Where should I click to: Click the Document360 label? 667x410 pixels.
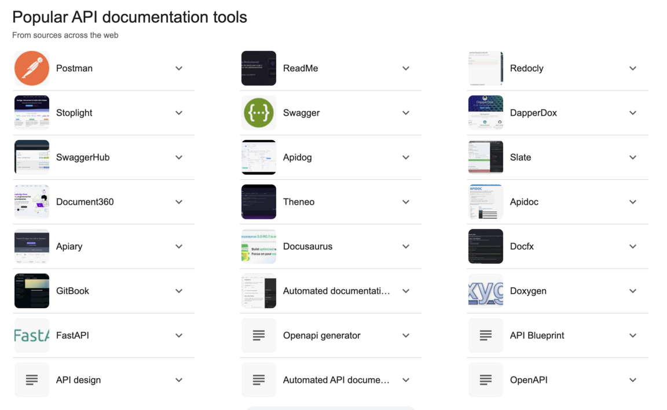click(x=85, y=202)
